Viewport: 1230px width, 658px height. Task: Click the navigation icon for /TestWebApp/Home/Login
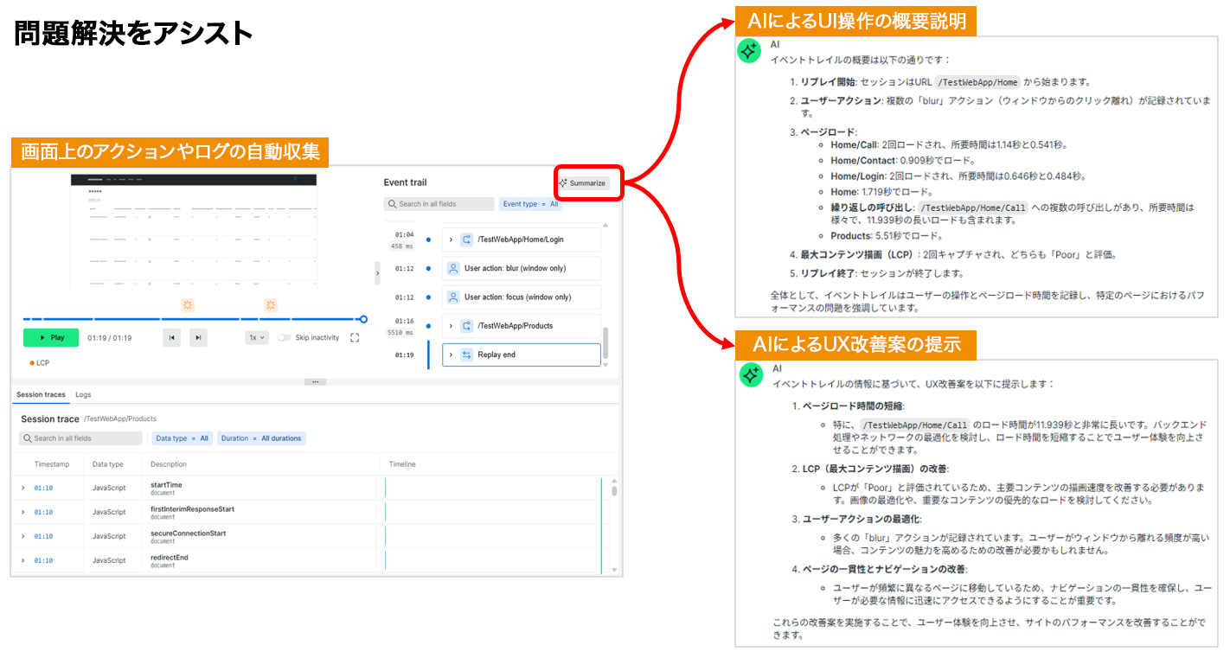coord(467,240)
